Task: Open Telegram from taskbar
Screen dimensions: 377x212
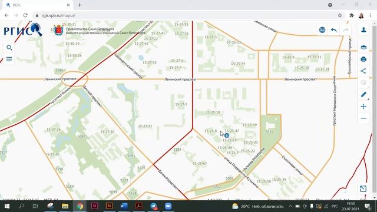Action: [x=153, y=206]
